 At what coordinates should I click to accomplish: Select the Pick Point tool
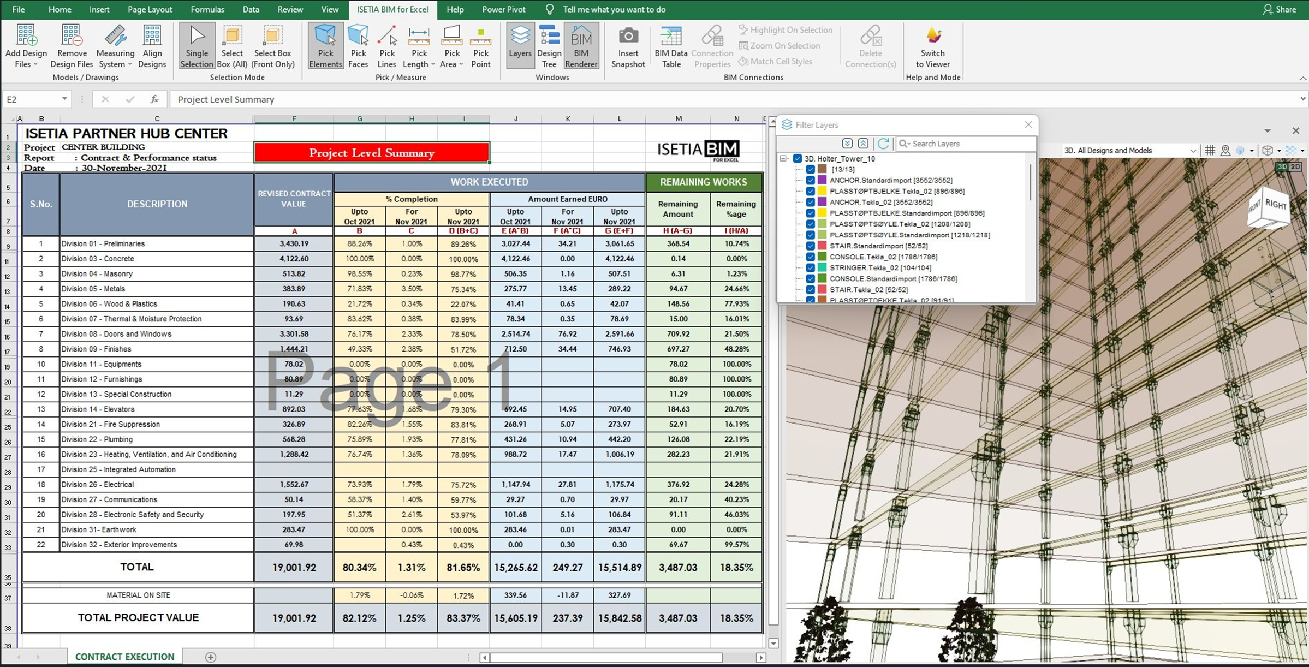click(481, 47)
